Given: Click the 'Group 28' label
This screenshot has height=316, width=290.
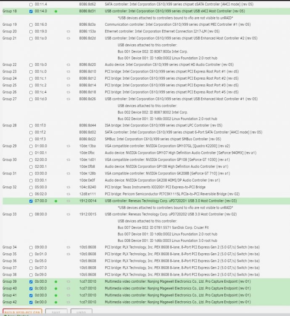Looking at the screenshot, I should pyautogui.click(x=9, y=126).
